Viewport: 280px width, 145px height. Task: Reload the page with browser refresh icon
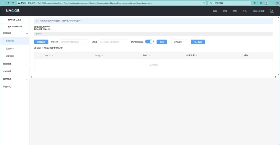click(8, 3)
